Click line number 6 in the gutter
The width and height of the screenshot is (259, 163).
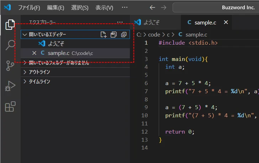146,83
